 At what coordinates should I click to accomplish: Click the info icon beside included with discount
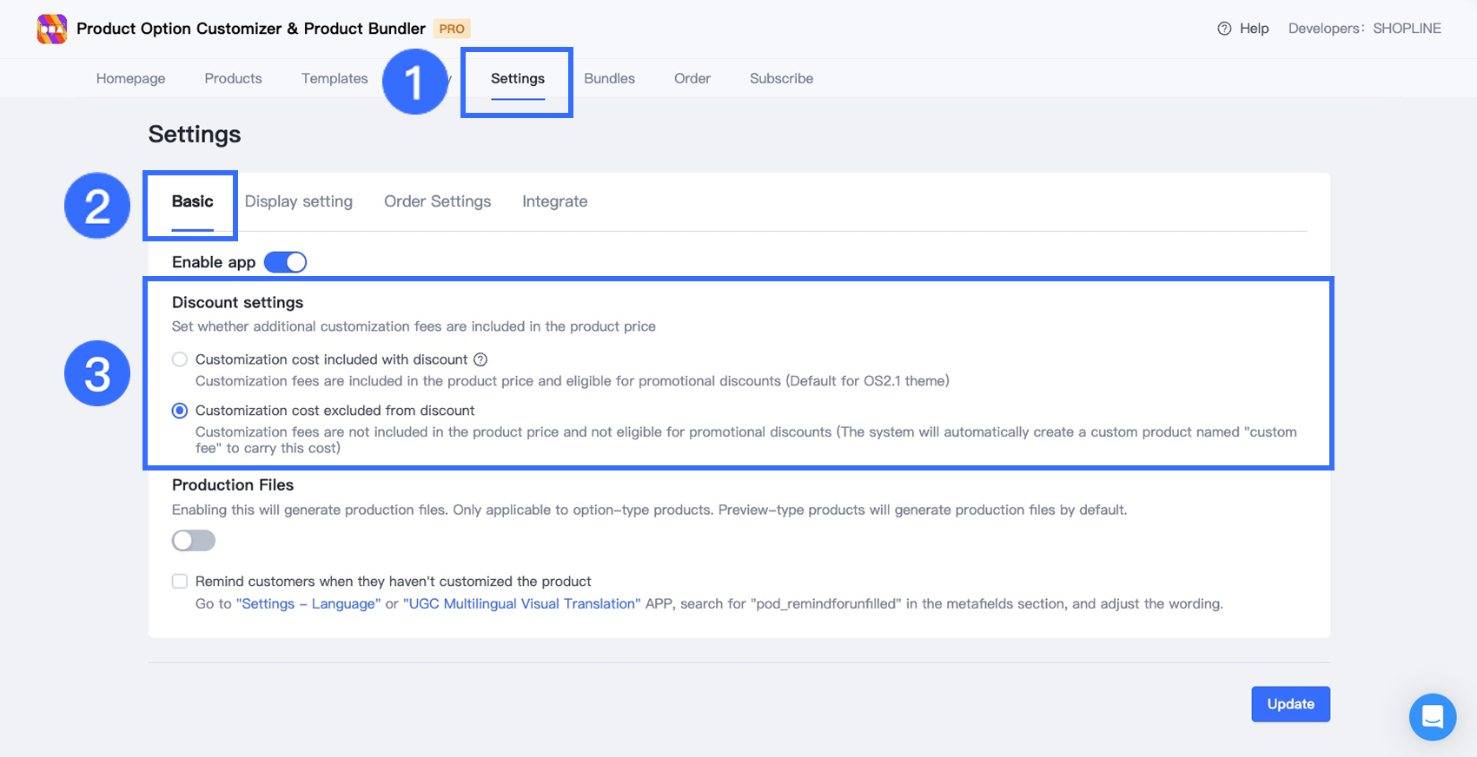click(480, 359)
